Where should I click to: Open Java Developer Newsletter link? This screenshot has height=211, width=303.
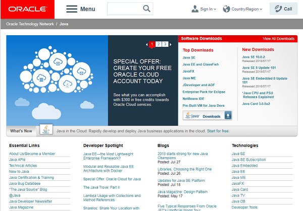30,201
